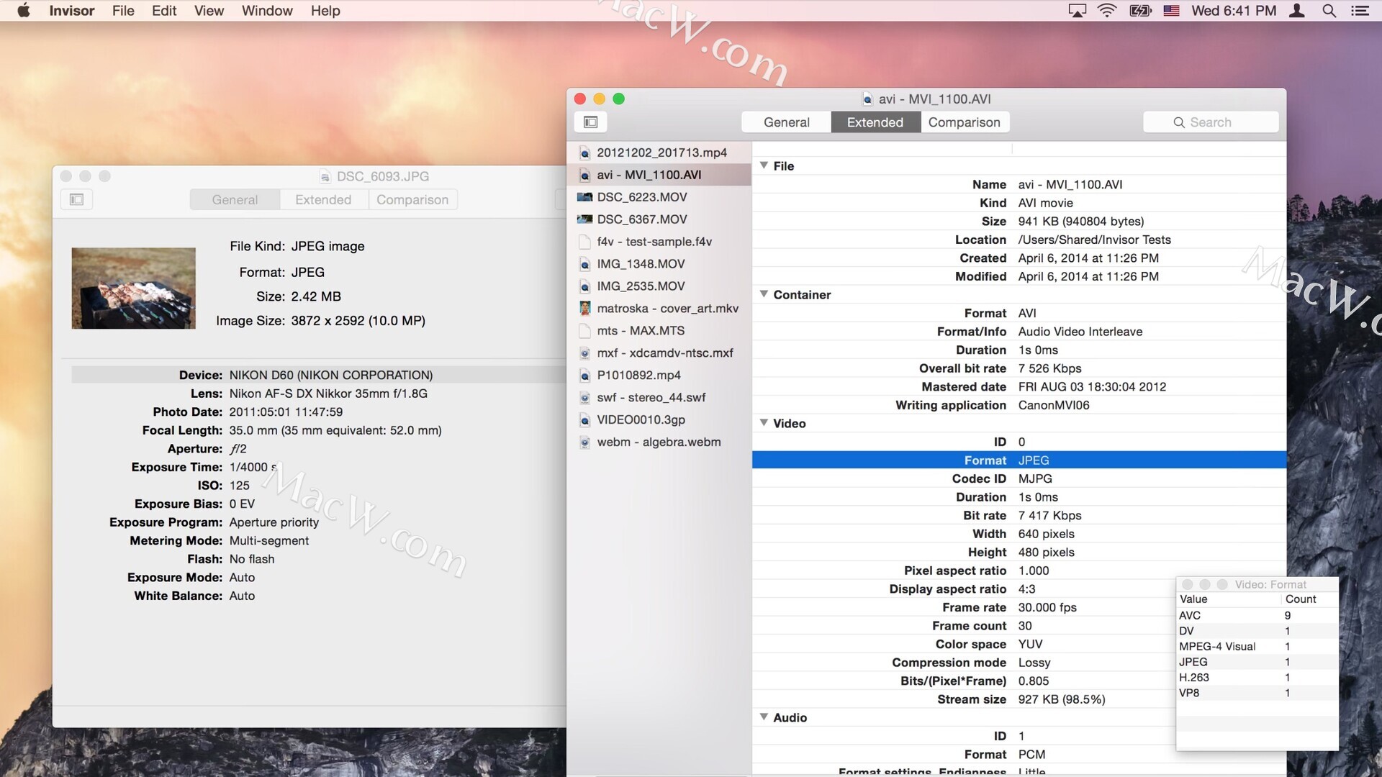The image size is (1382, 777).
Task: Open user account menu bar icon
Action: click(1297, 11)
